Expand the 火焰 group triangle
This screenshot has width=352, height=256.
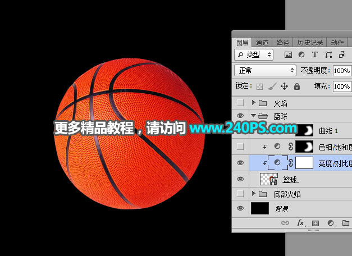tap(254, 103)
